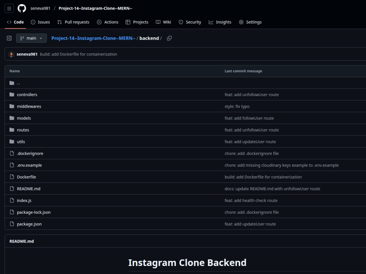Click the models folder icon
The image size is (366, 274).
[12, 118]
